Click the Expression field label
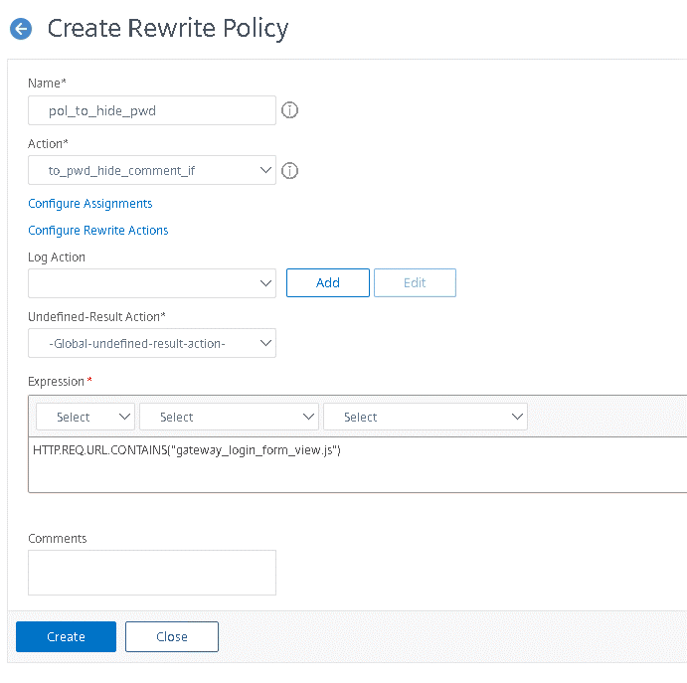This screenshot has width=687, height=683. 59,382
